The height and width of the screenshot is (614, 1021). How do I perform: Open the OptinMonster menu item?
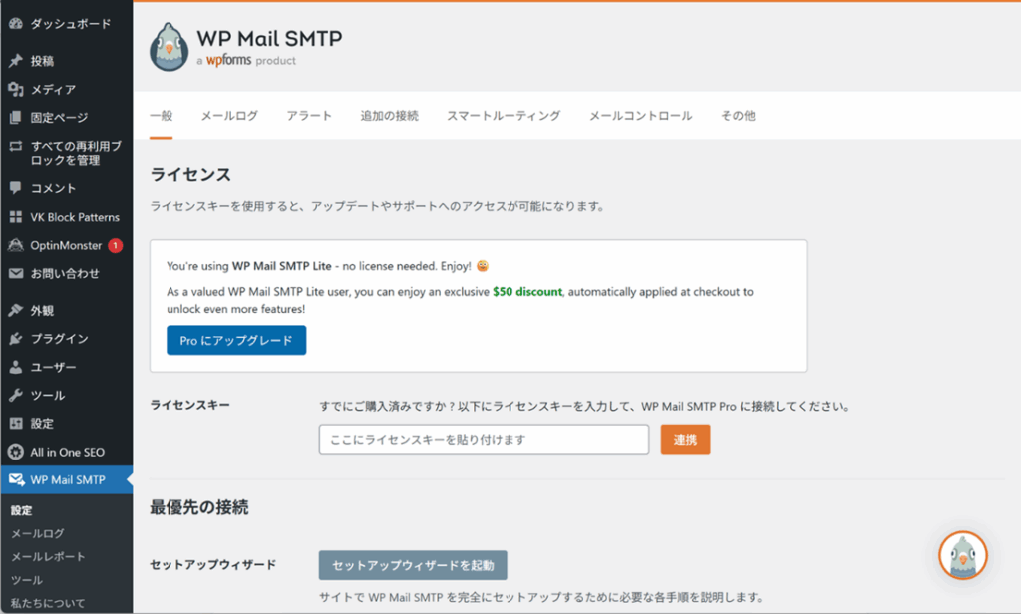coord(66,245)
